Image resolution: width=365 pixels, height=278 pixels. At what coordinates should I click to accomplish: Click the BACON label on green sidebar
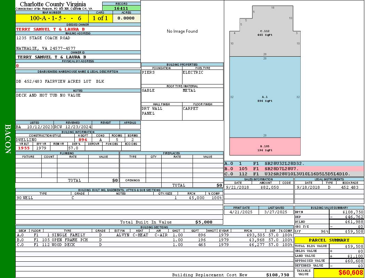pos(8,139)
